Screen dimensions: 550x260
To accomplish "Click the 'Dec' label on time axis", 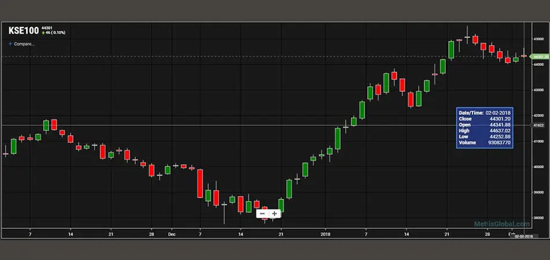I will tap(171, 235).
